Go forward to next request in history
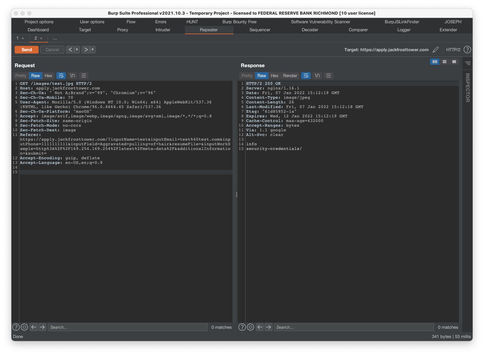 pyautogui.click(x=86, y=50)
